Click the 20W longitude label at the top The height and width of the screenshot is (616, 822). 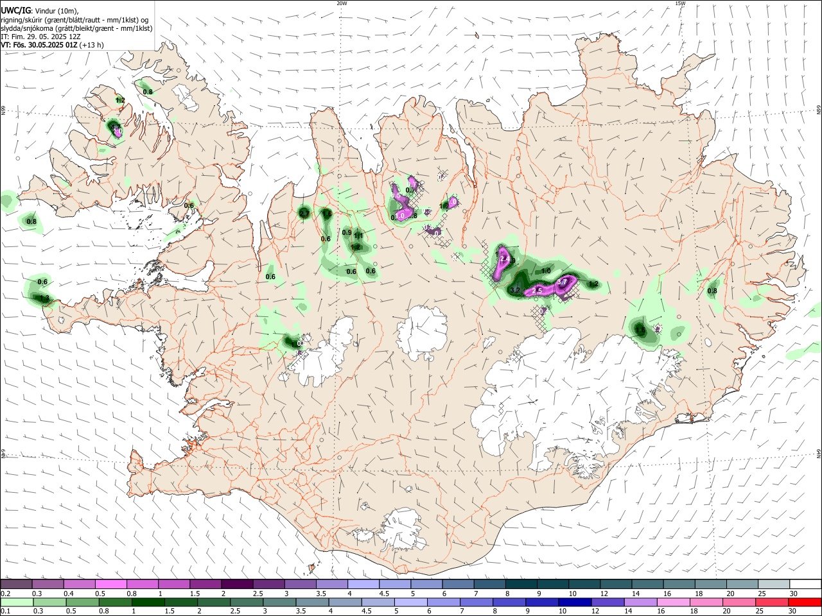click(x=342, y=3)
